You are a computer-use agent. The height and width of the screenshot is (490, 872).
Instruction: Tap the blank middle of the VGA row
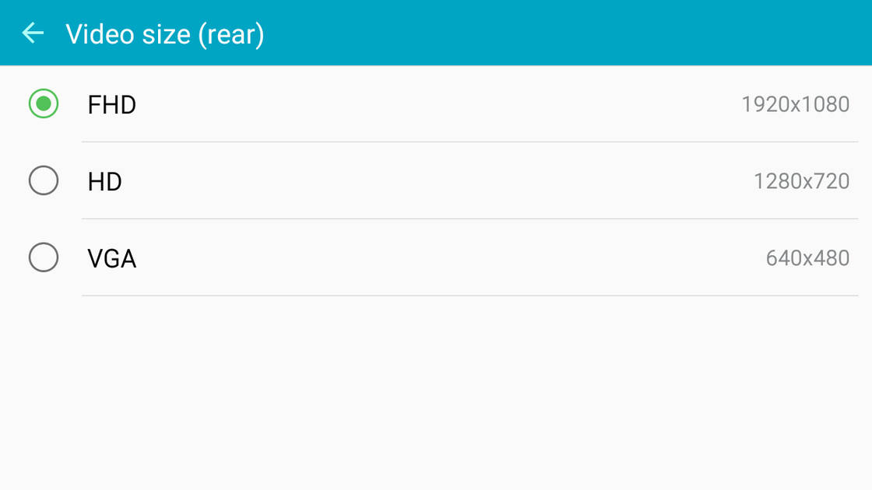pyautogui.click(x=436, y=258)
